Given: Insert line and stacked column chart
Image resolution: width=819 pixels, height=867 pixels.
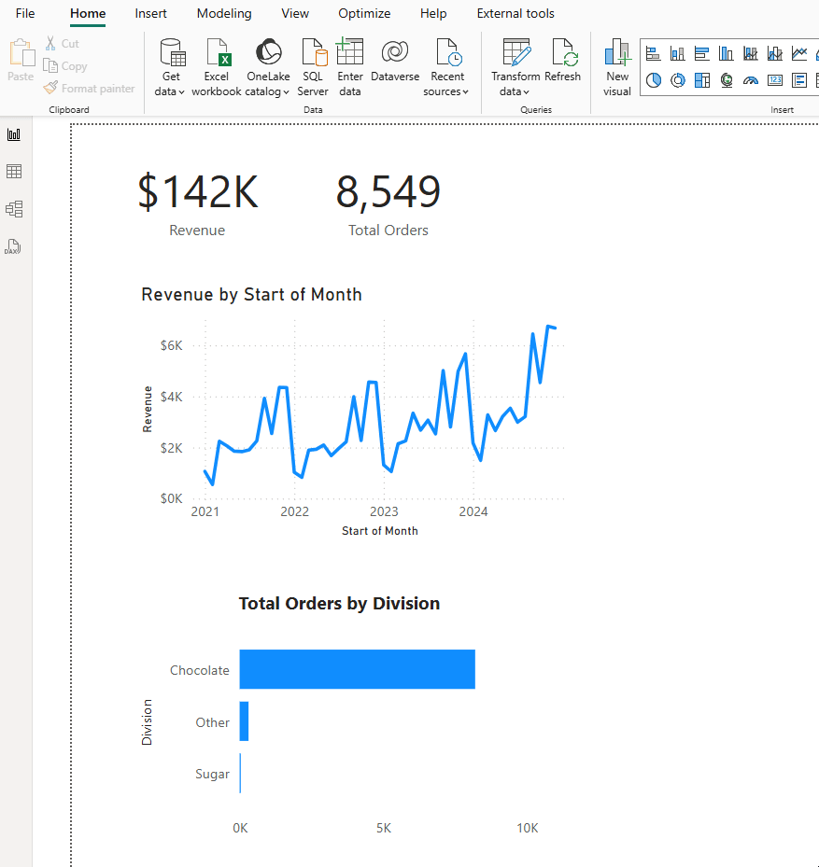Looking at the screenshot, I should coord(751,53).
